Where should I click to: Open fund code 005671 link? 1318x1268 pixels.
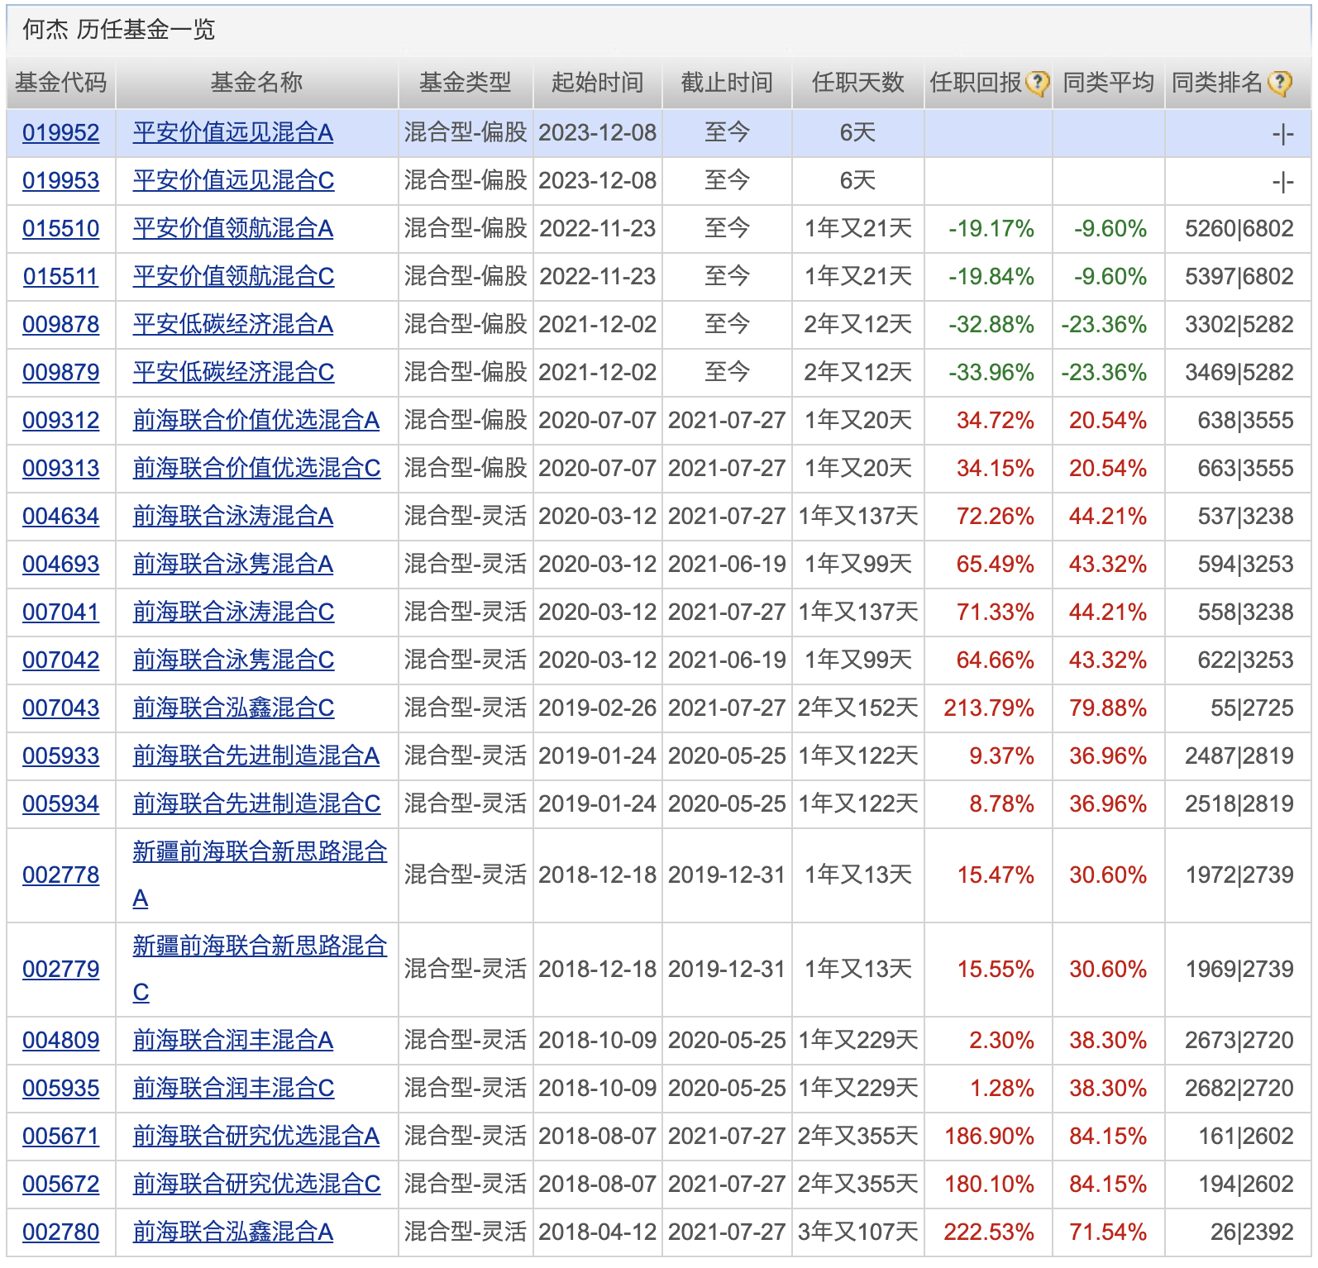pyautogui.click(x=61, y=1137)
